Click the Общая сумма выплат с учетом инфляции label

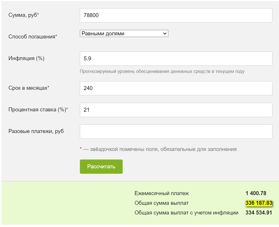(186, 213)
